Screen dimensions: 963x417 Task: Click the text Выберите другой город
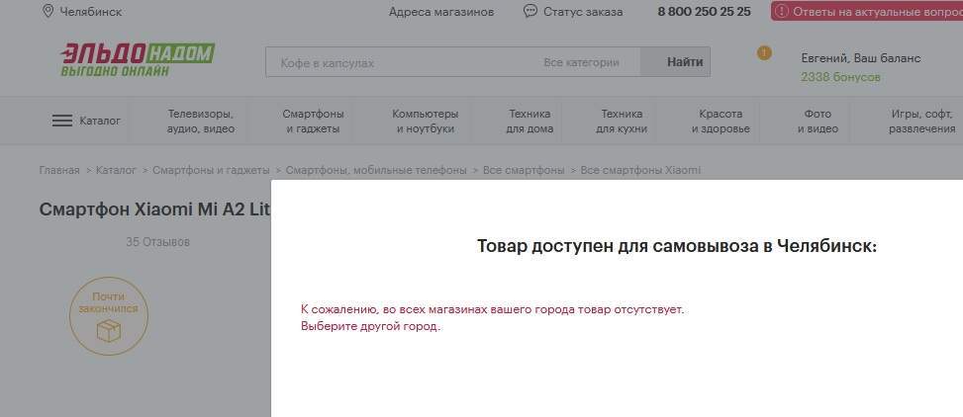click(371, 326)
